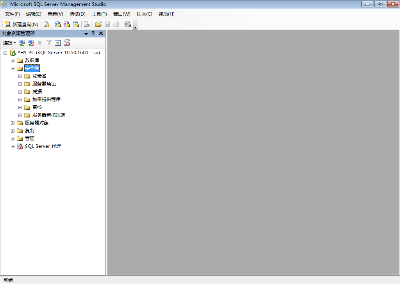Click the stop square icon

(40, 43)
